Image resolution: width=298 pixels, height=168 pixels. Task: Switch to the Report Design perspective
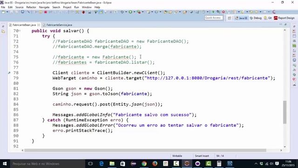284,18
